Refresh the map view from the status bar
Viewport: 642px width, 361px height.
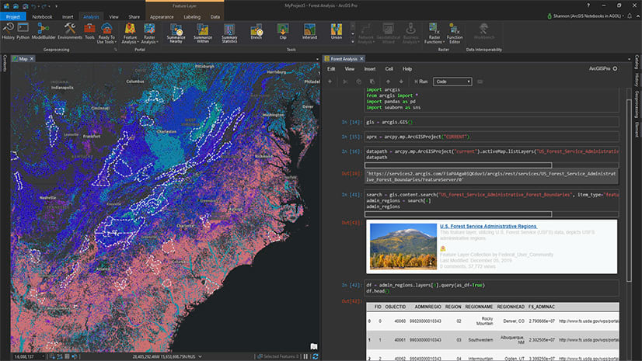point(315,356)
